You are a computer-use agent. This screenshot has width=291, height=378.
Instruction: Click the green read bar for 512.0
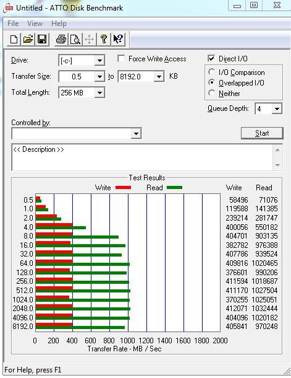(x=83, y=291)
